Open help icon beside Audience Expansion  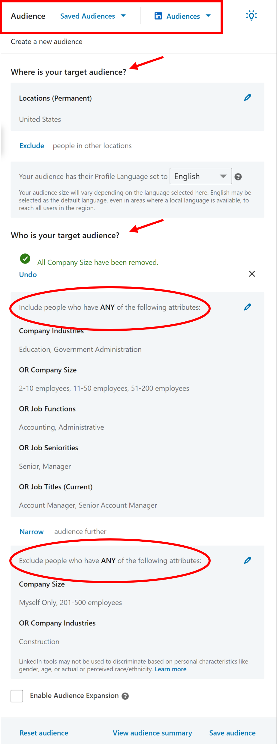[x=126, y=696]
